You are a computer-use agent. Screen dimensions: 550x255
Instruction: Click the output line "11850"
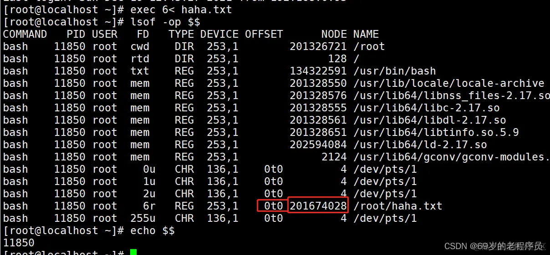19,243
